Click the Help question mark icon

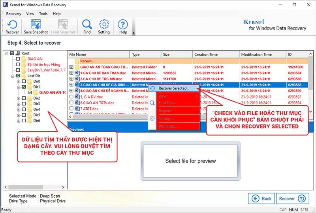coord(123,24)
